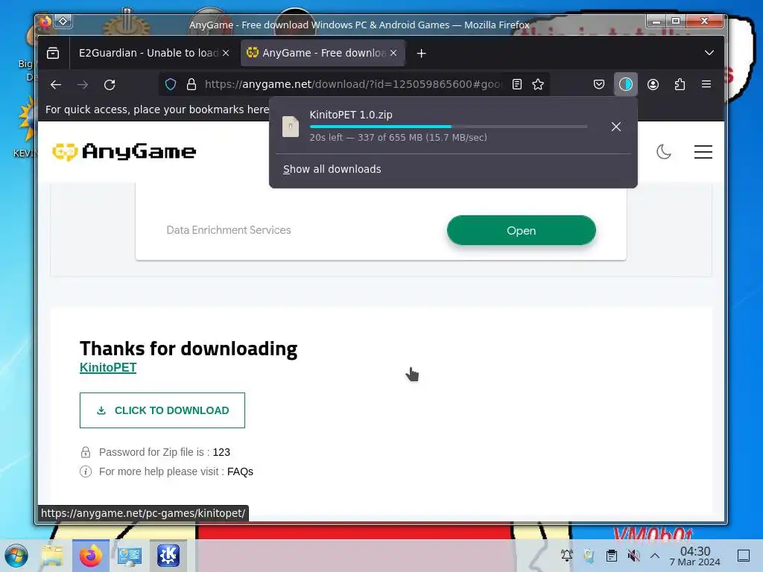The image size is (763, 572).
Task: Open the FAQs link
Action: coord(241,471)
